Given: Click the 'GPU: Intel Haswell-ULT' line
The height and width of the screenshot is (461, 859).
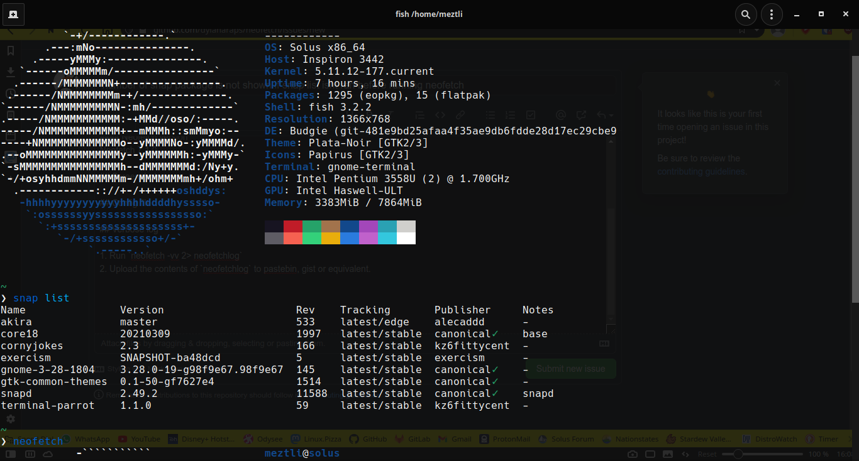Looking at the screenshot, I should pos(334,190).
